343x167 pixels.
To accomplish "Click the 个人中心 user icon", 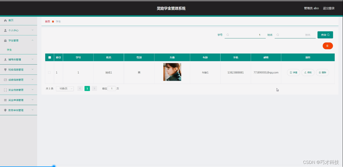I will point(5,30).
